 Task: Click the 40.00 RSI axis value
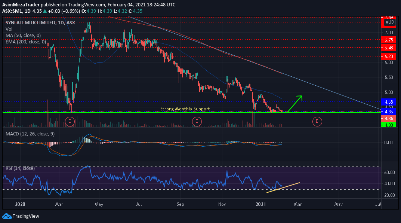coord(389,184)
